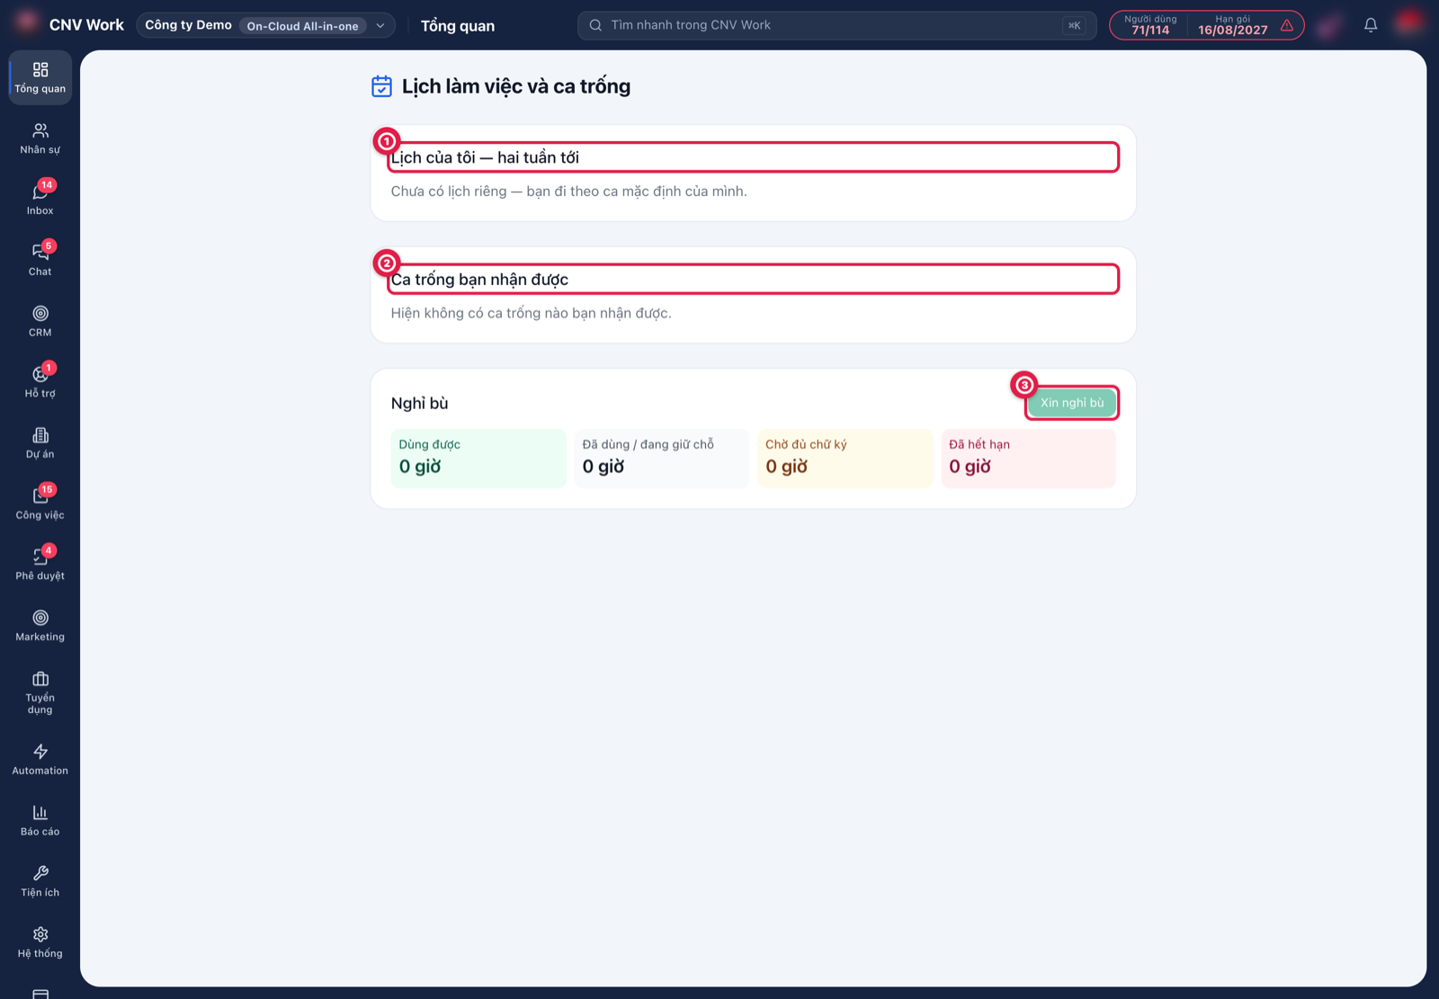The image size is (1439, 999).
Task: Click the Tổng quan header breadcrumb
Action: [458, 26]
